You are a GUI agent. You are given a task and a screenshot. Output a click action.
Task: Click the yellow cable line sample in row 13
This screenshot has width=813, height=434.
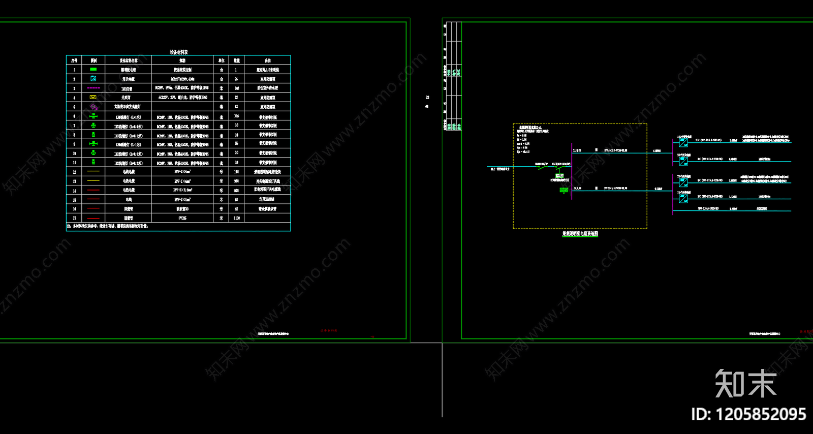(93, 180)
